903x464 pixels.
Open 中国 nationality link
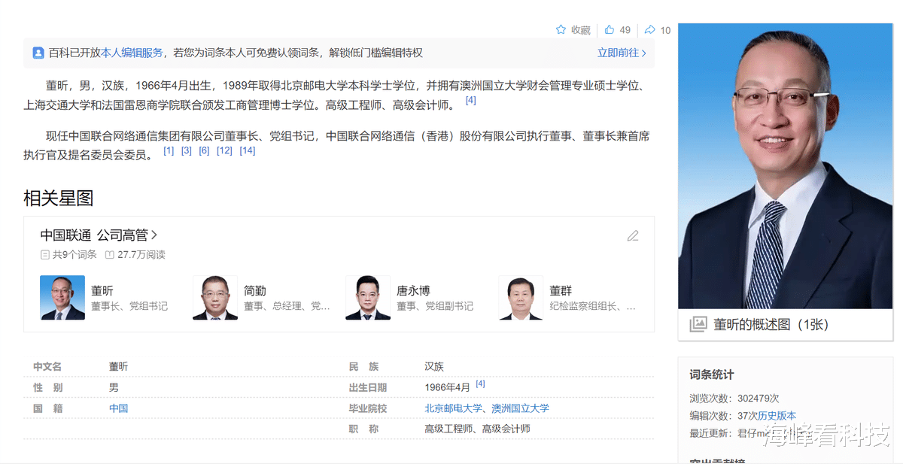tap(118, 408)
